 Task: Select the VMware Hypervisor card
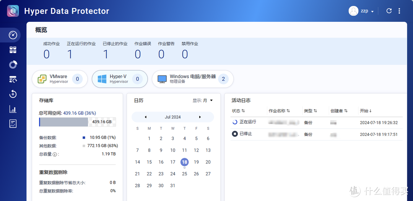(x=60, y=79)
